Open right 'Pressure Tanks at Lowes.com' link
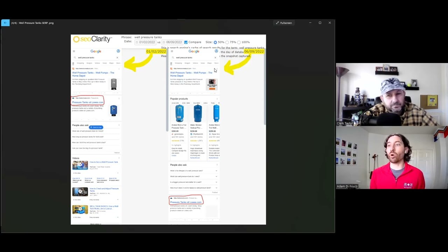The height and width of the screenshot is (252, 448). 186,202
